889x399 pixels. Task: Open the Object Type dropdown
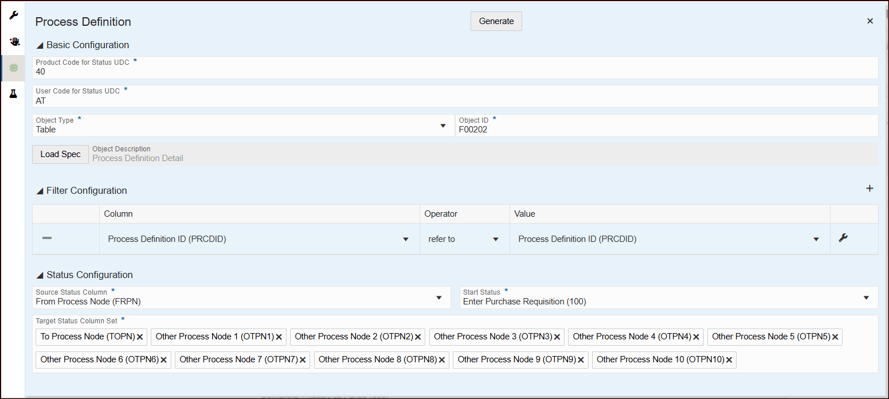click(x=443, y=125)
